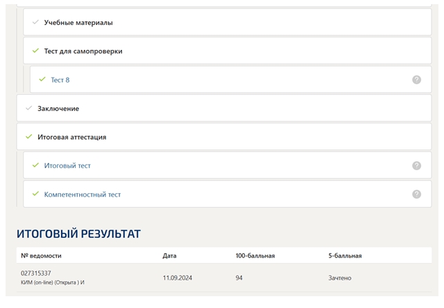Collapse the Тест для самопроверки section
The image size is (444, 308).
pyautogui.click(x=228, y=51)
